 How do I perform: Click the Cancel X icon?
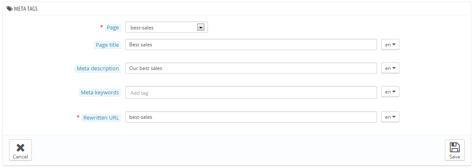[x=20, y=147]
